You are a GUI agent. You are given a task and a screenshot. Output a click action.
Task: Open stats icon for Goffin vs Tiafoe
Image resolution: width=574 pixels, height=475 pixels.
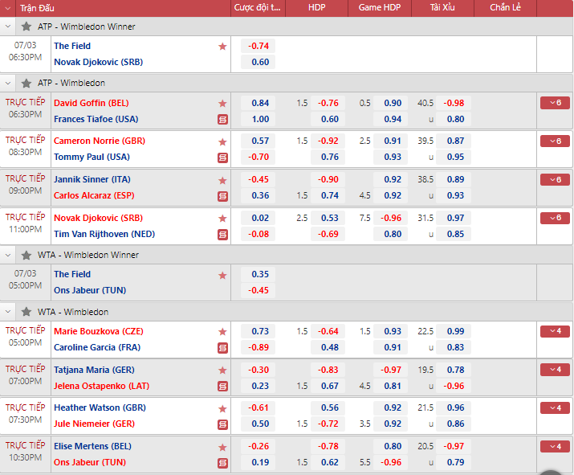point(222,120)
